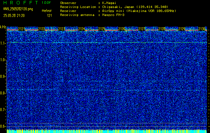This screenshot has height=133, width=210.
Task: Click the 1.0 frequency axis label
Action: click(x=3, y=60)
